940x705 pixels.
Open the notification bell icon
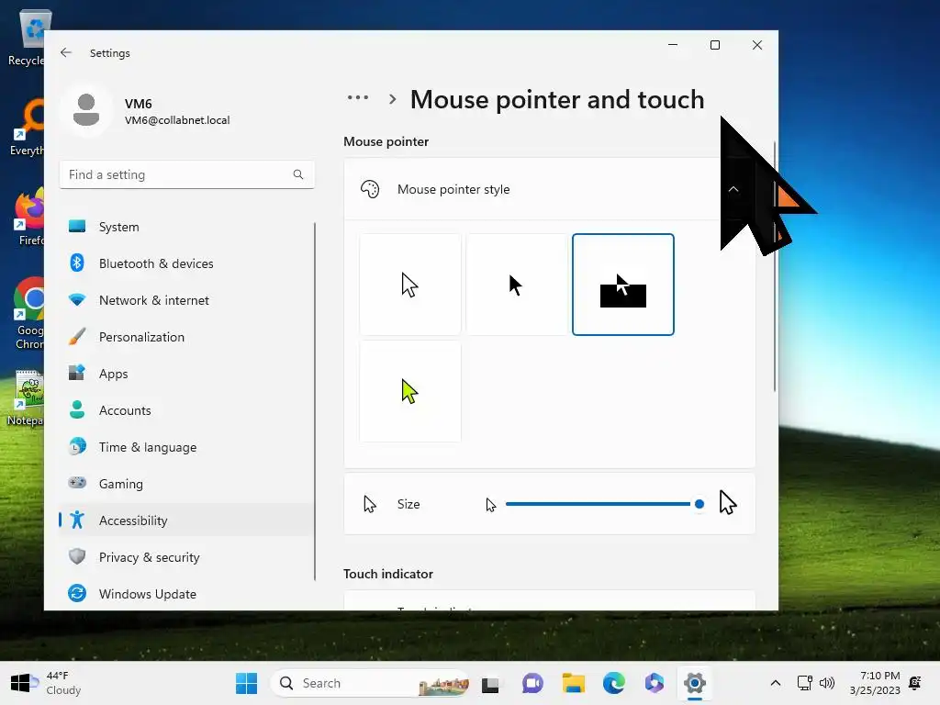[x=915, y=683]
